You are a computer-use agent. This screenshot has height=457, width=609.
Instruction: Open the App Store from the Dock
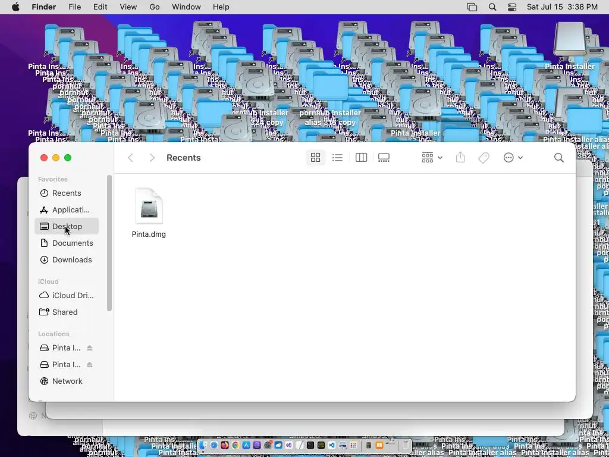(246, 445)
